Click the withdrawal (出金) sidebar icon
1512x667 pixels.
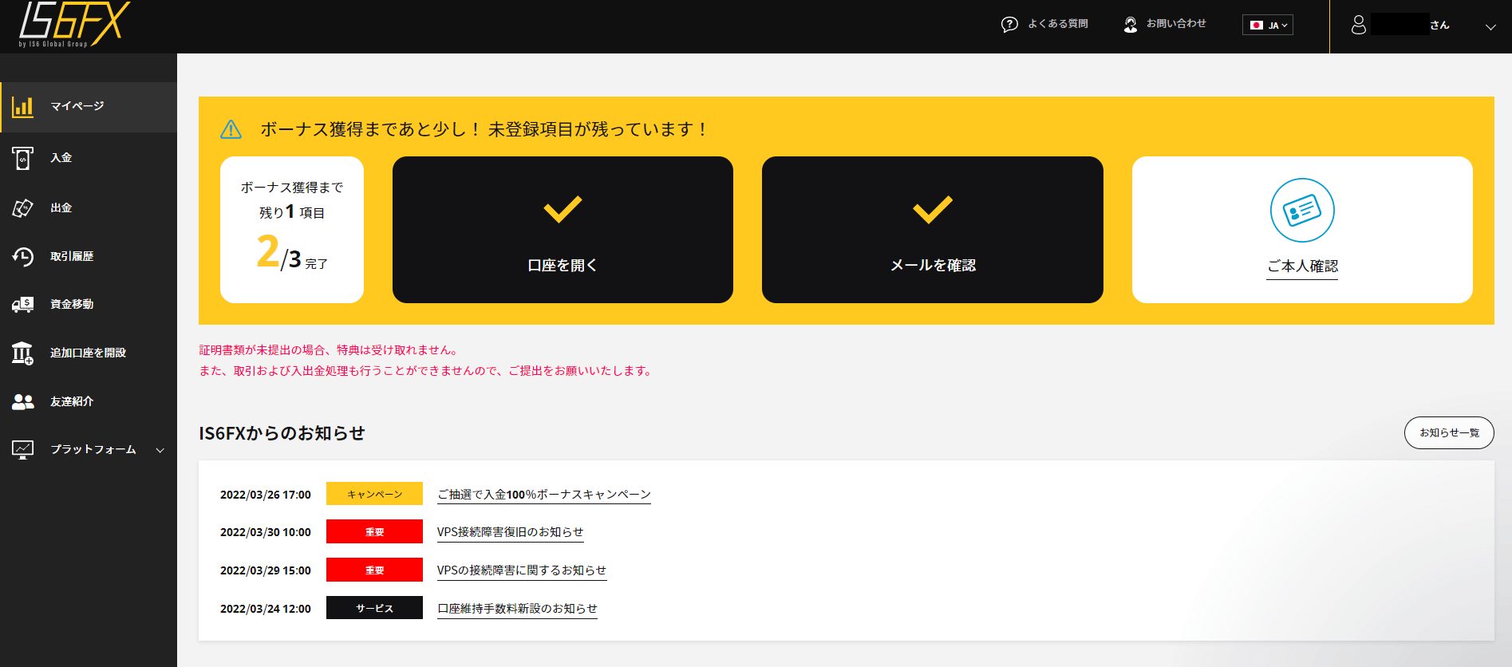tap(23, 208)
